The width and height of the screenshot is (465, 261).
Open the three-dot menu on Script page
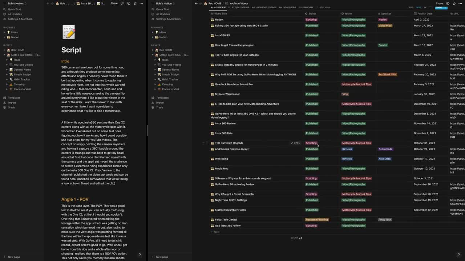pyautogui.click(x=141, y=3)
